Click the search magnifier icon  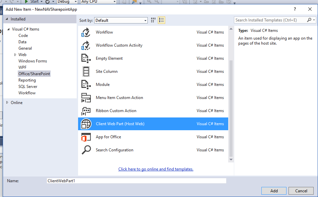pyautogui.click(x=309, y=20)
